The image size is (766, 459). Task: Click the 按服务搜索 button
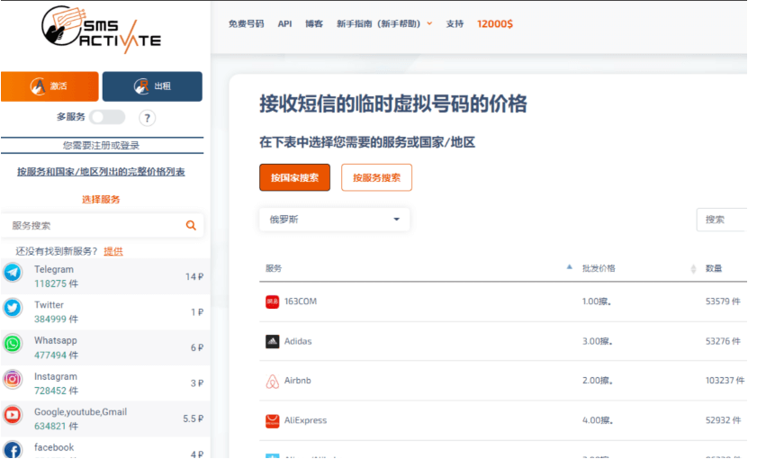click(x=376, y=178)
